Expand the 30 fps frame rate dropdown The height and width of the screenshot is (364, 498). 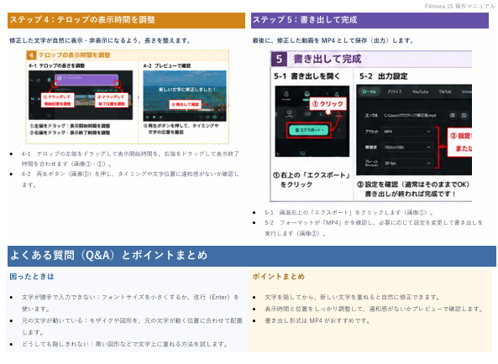point(407,163)
